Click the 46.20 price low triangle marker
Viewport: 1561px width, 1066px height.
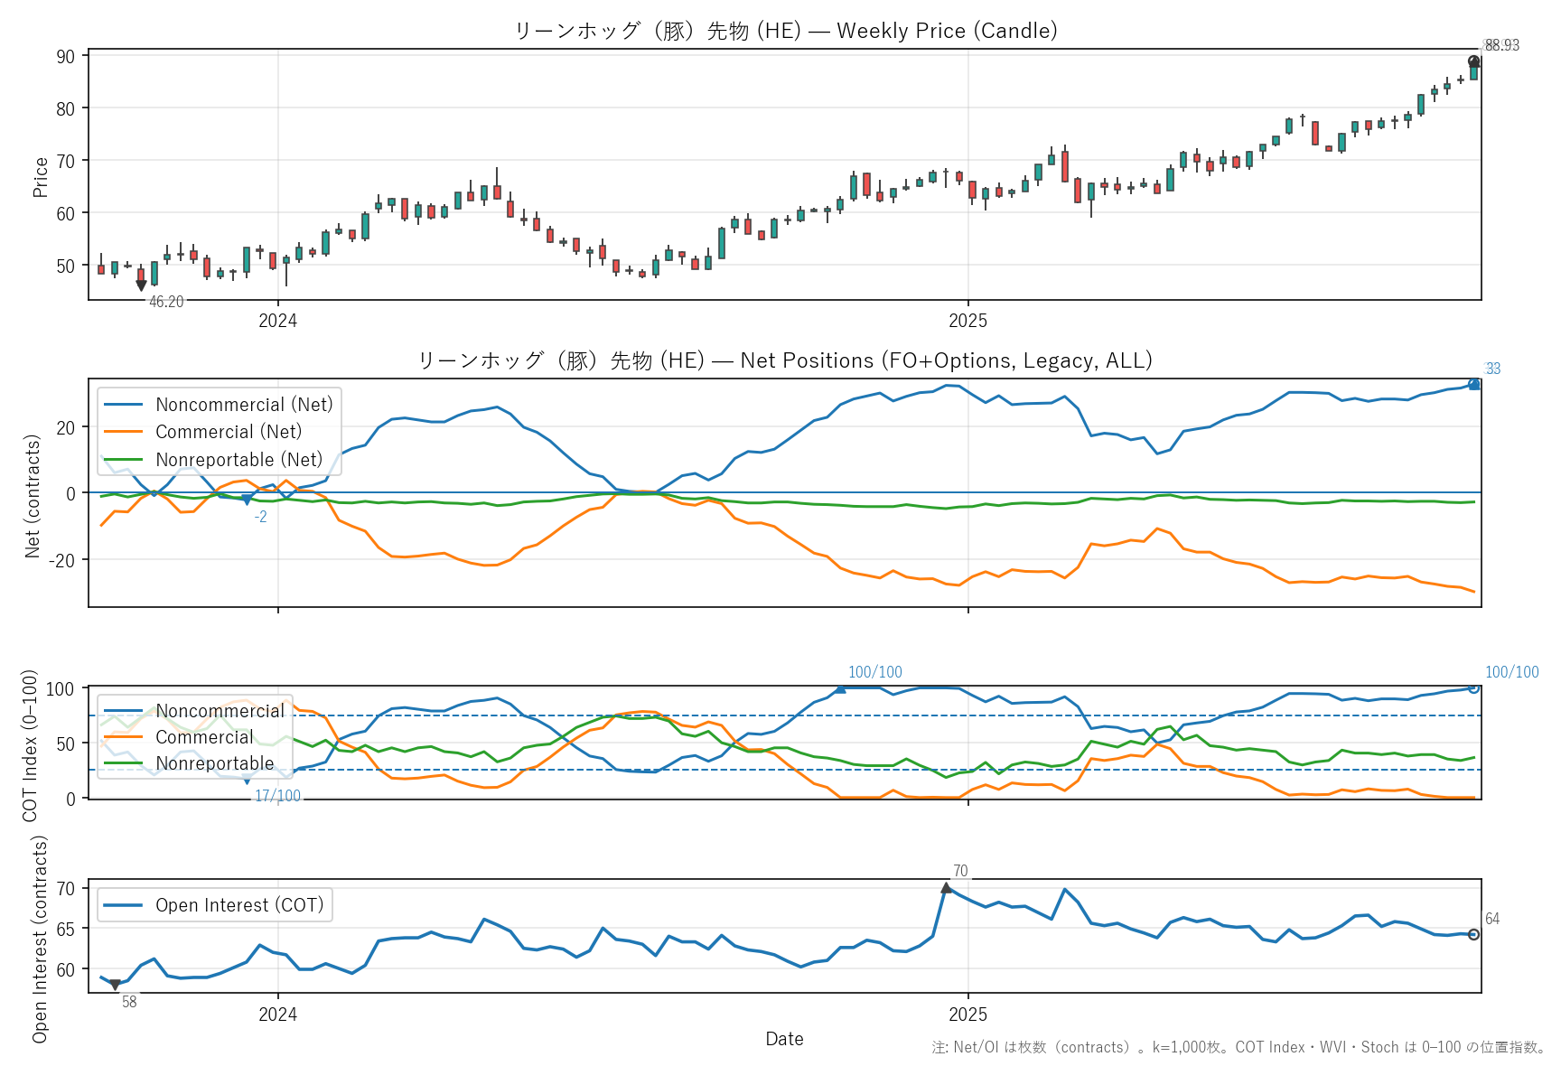click(141, 285)
